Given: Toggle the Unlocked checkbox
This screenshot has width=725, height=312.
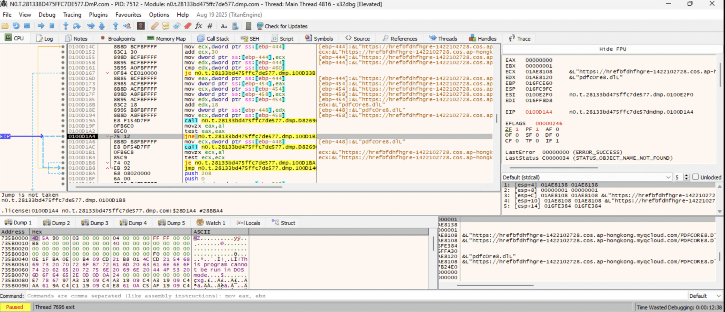Looking at the screenshot, I should (x=695, y=177).
